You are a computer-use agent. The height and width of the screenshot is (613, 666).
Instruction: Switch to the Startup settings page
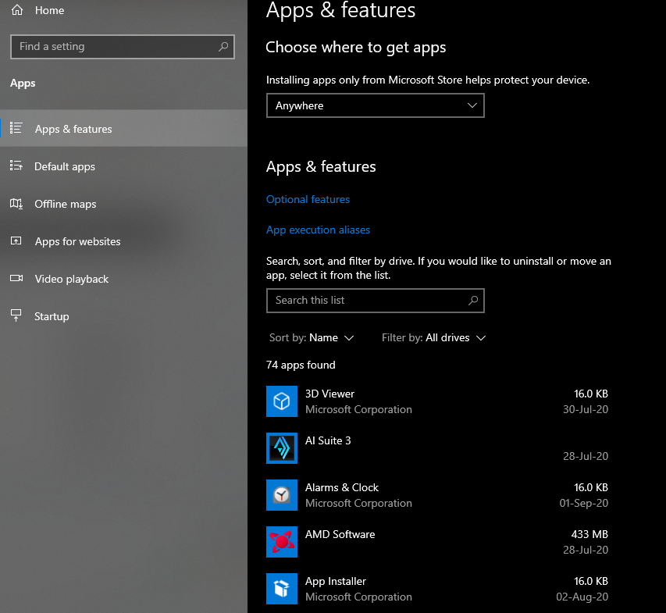click(x=52, y=316)
